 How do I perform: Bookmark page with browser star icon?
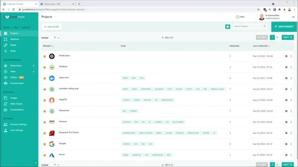pyautogui.click(x=258, y=9)
